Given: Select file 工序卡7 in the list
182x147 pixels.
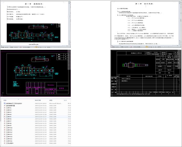Looking at the screenshot, I should click(x=9, y=121).
